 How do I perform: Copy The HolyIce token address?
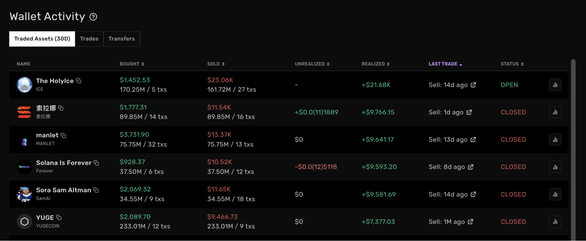click(79, 81)
